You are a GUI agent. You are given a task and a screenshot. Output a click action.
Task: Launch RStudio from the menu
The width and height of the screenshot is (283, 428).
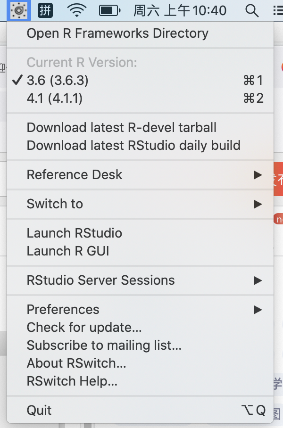click(75, 233)
